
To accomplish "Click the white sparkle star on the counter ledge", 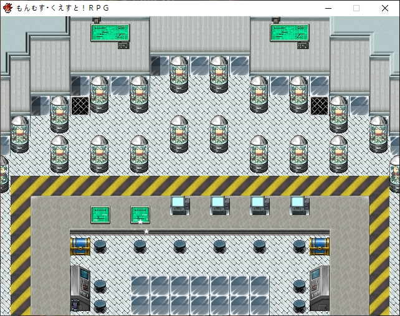I will pyautogui.click(x=146, y=231).
